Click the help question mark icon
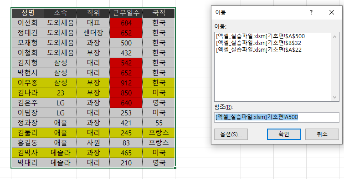 coord(311,12)
